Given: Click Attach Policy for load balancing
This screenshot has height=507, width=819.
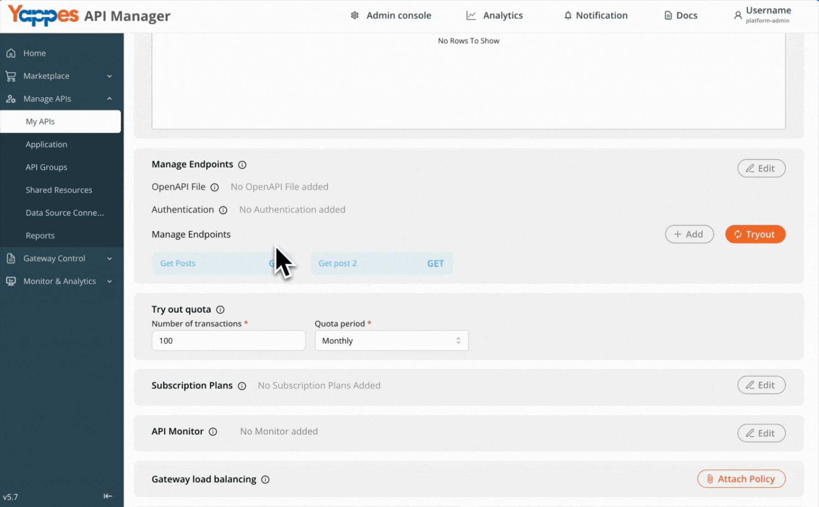Looking at the screenshot, I should click(741, 479).
